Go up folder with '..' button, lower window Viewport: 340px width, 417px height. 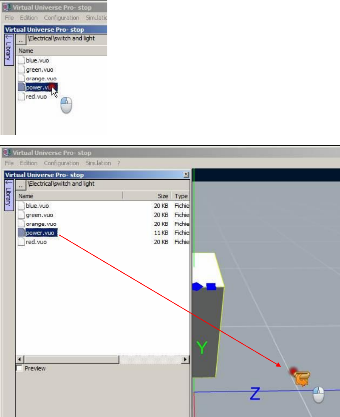[x=21, y=185]
